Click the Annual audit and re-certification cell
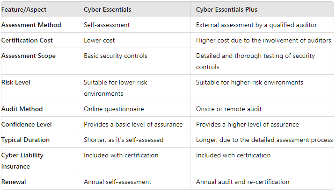336x191 pixels. pyautogui.click(x=242, y=182)
